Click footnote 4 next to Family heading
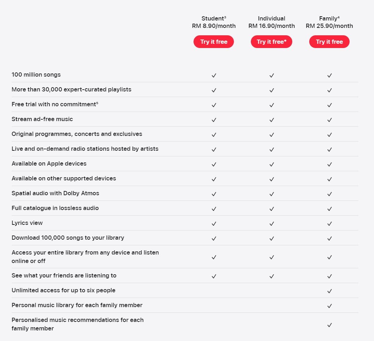The image size is (374, 341). point(339,17)
